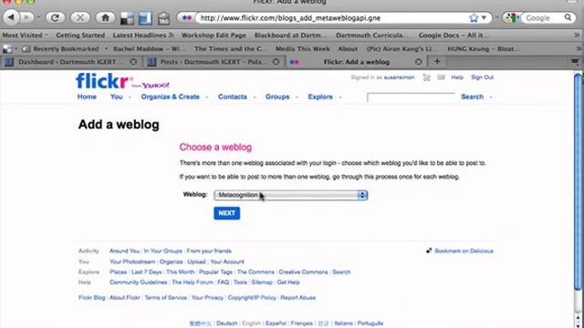Show more bookmarks with top overflow chevron
The image size is (584, 328).
[577, 35]
